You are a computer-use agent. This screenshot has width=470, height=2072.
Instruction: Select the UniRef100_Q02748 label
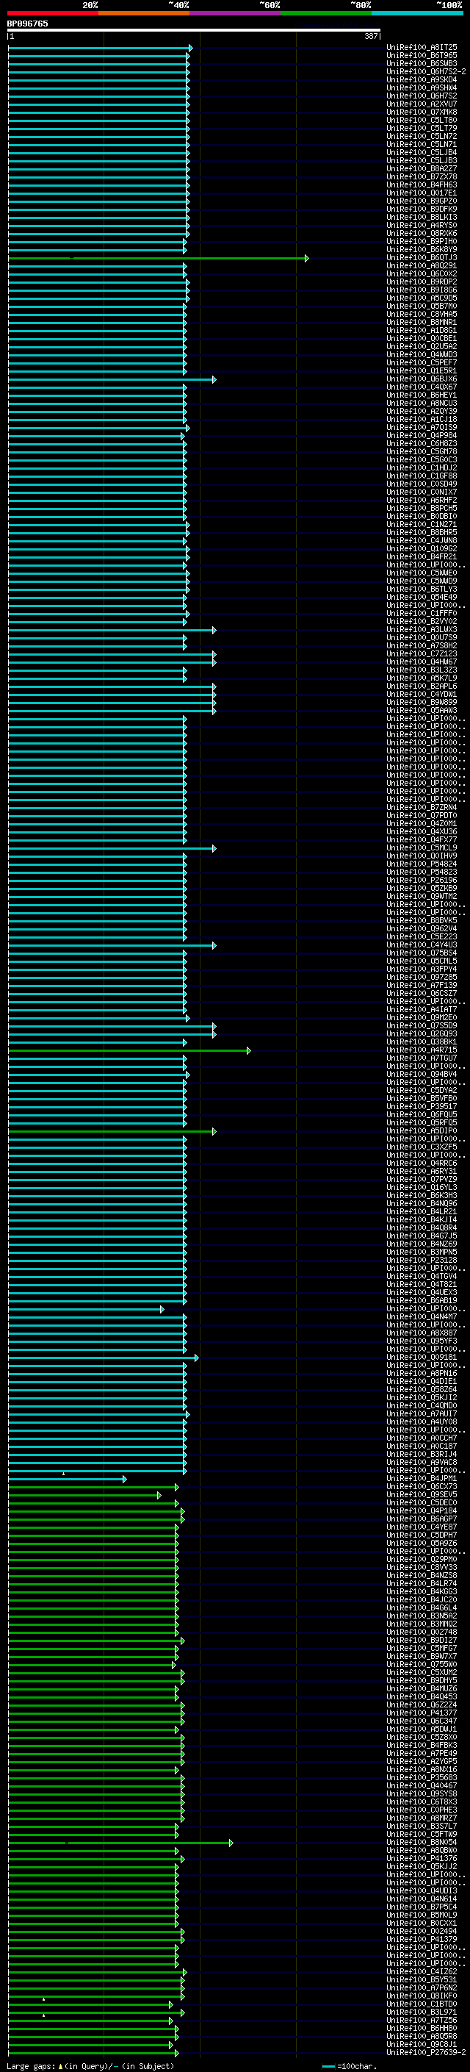(422, 1632)
